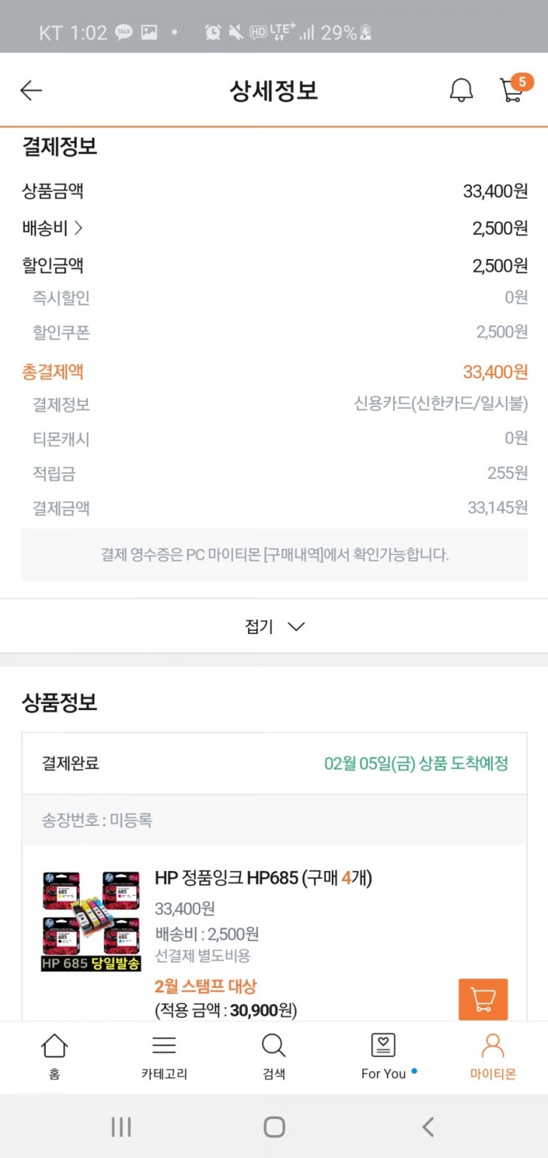
Task: Tap the 02월 05일 arrival estimate text
Action: point(416,764)
